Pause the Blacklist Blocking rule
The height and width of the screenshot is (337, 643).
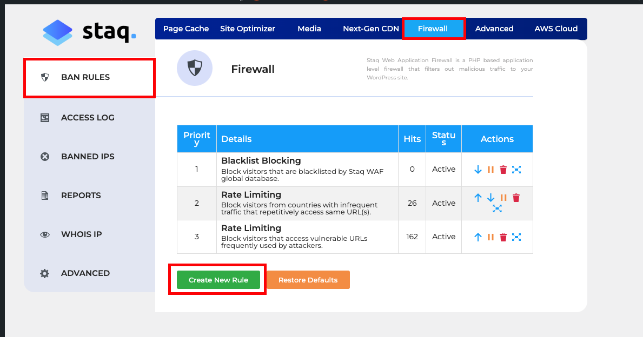pyautogui.click(x=490, y=169)
